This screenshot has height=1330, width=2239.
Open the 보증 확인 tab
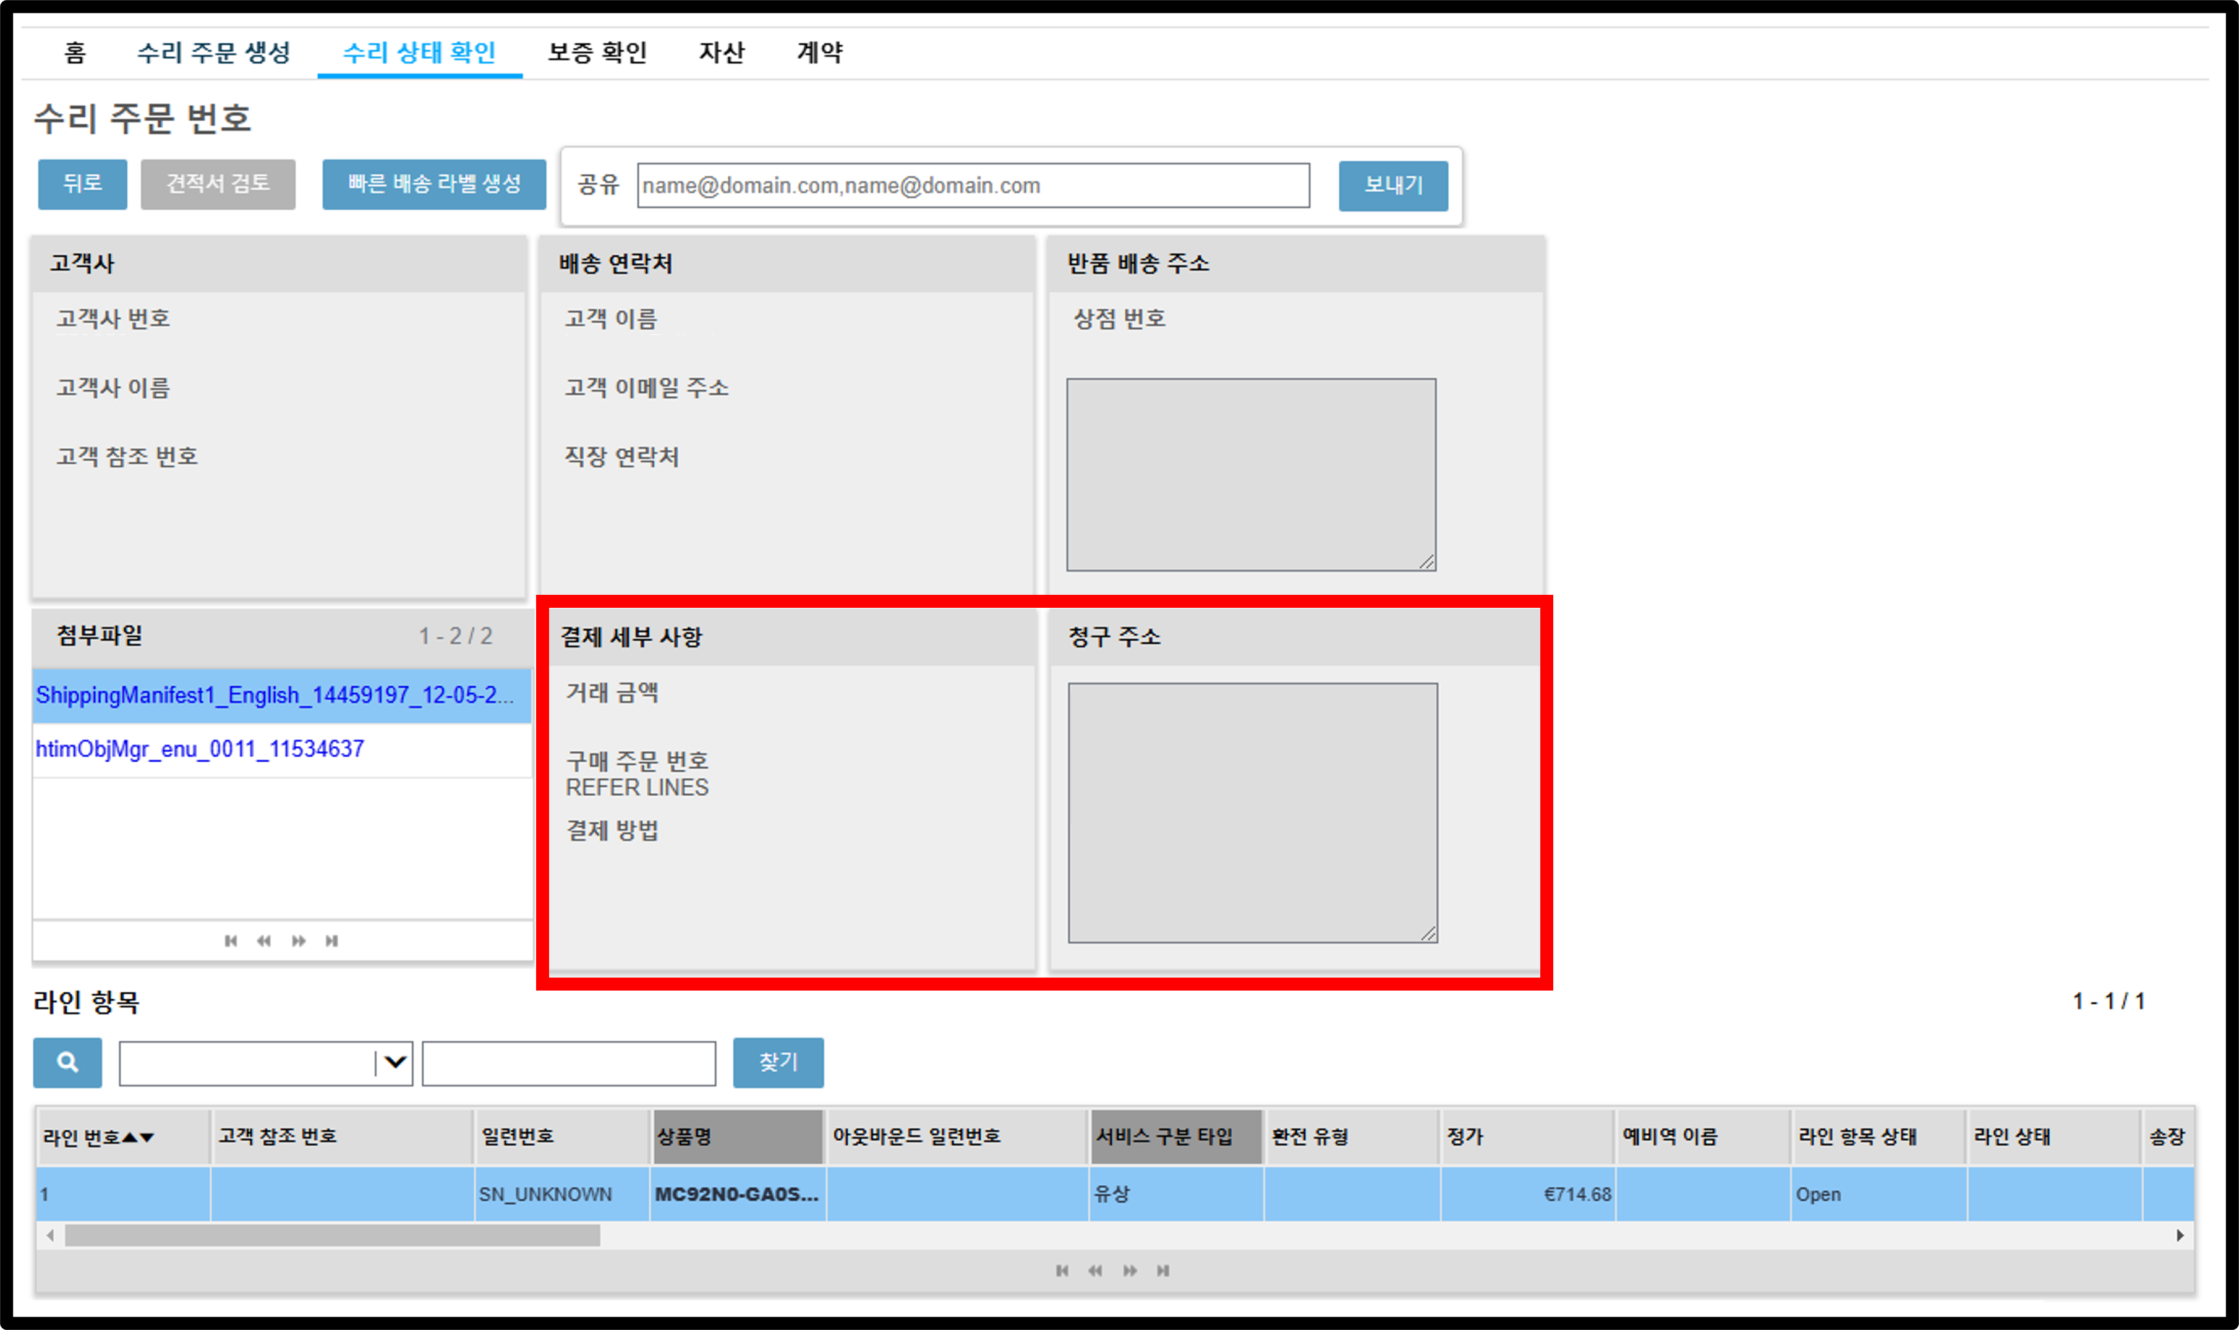pos(597,52)
